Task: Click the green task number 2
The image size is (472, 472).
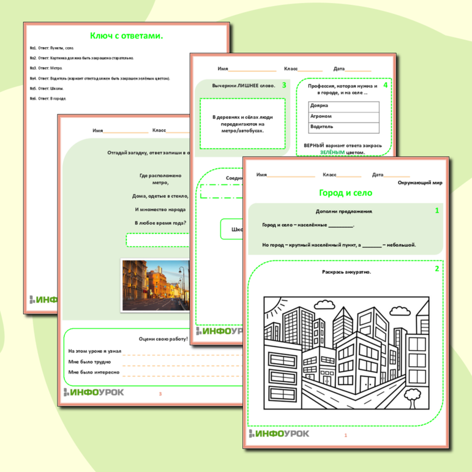Action: [x=436, y=269]
